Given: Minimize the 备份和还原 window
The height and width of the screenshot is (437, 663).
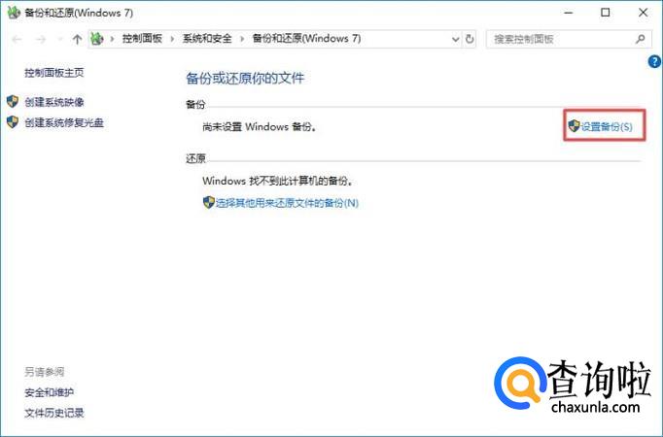Looking at the screenshot, I should 569,13.
